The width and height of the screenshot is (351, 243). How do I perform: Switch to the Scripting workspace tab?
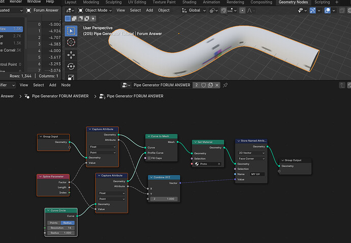[322, 2]
